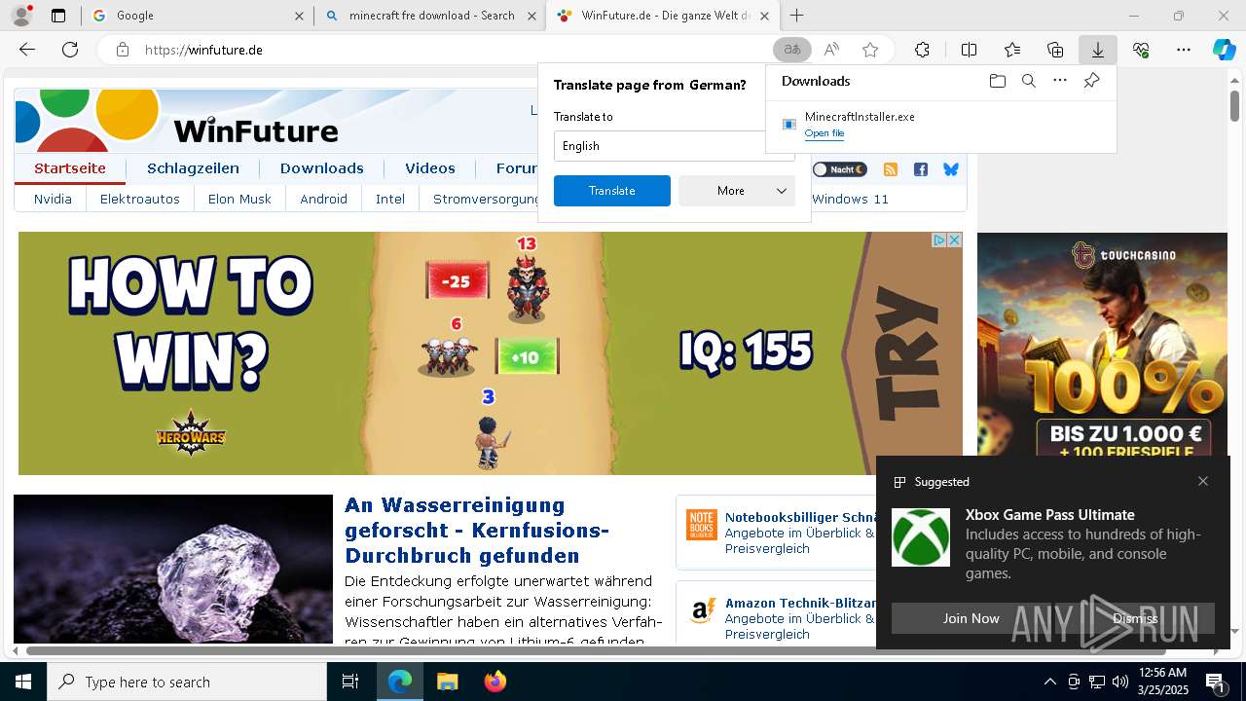Viewport: 1246px width, 701px height.
Task: Open the Downloads site menu item
Action: (322, 168)
